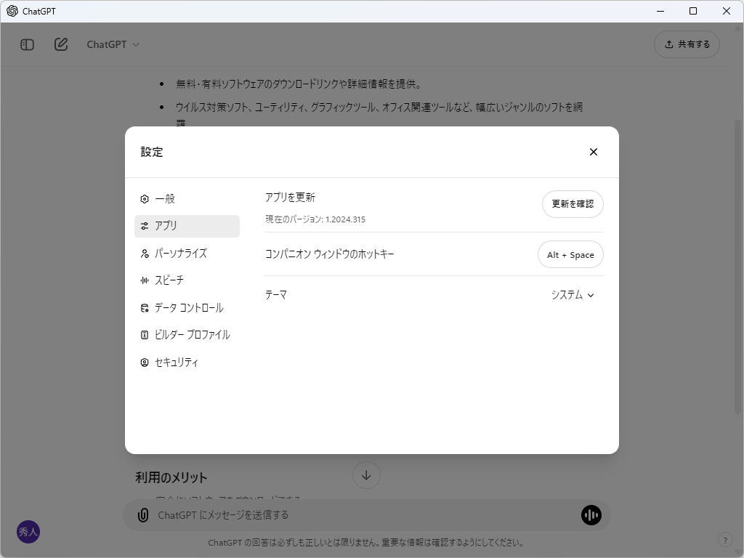Click the 秀人 profile avatar
This screenshot has height=558, width=744.
[28, 532]
